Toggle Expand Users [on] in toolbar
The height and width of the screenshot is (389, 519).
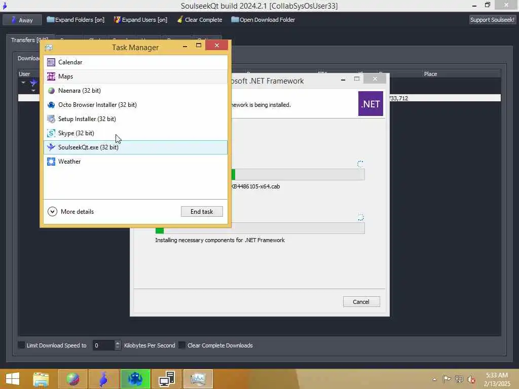coord(140,20)
